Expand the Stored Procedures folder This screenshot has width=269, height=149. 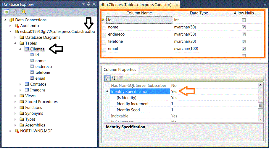15,101
